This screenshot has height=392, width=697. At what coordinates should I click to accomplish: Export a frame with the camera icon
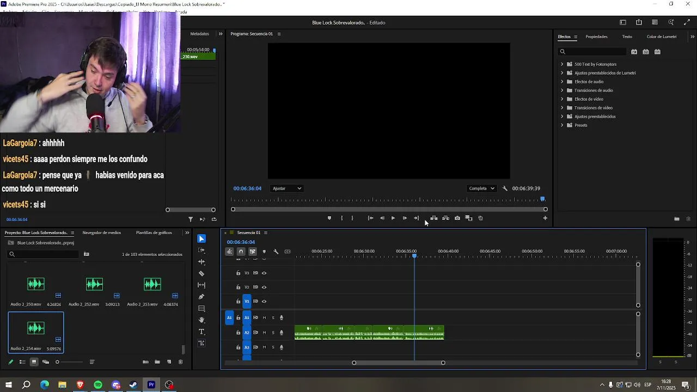tap(457, 218)
